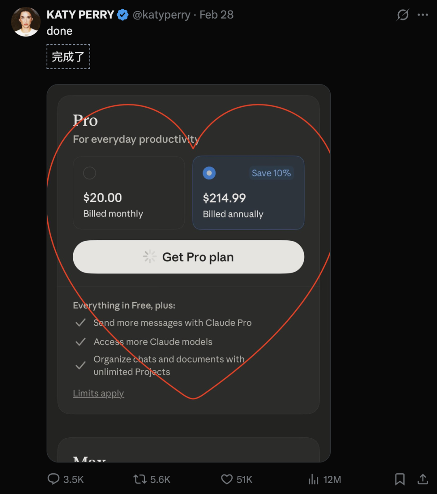
Task: Click the blue verified badge
Action: pos(123,15)
